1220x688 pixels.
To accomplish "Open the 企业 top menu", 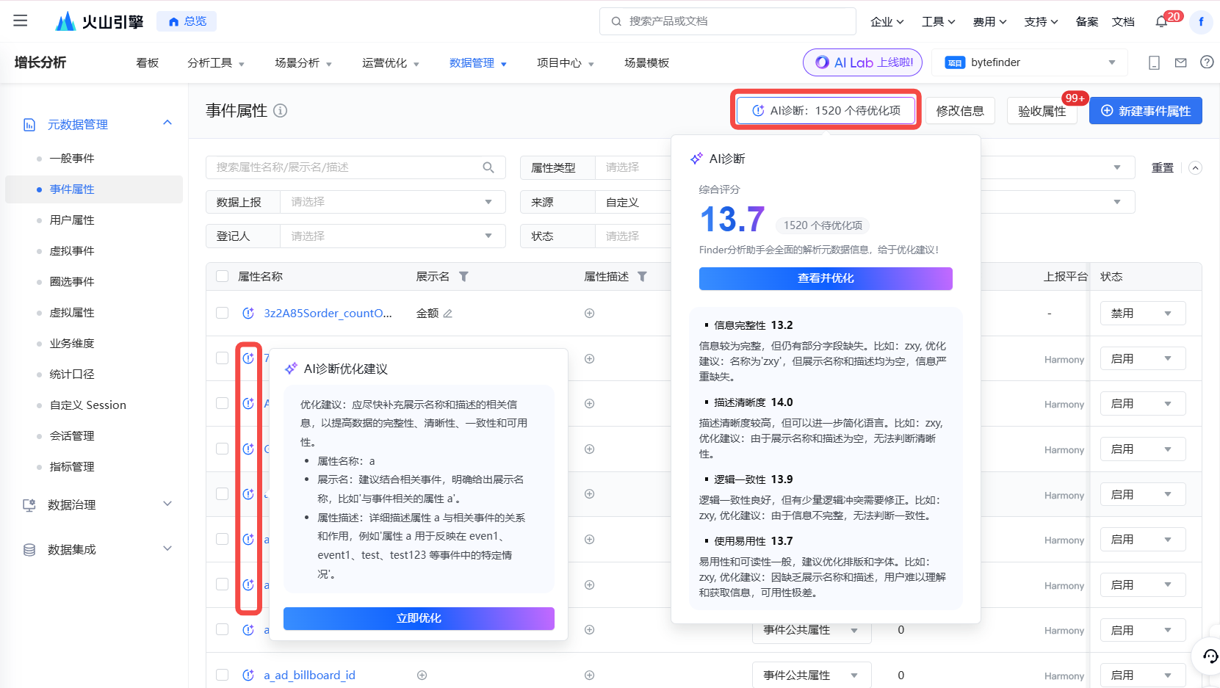I will [887, 22].
